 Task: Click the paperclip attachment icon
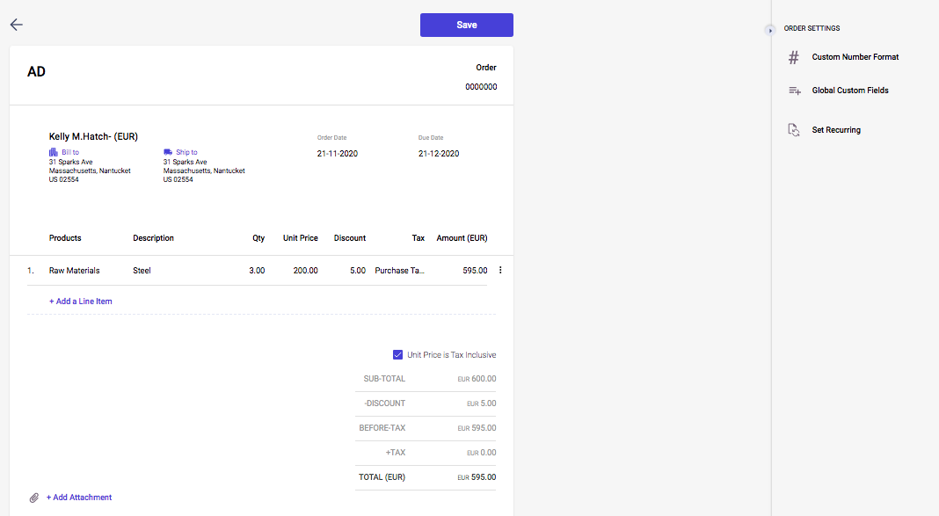(x=34, y=497)
